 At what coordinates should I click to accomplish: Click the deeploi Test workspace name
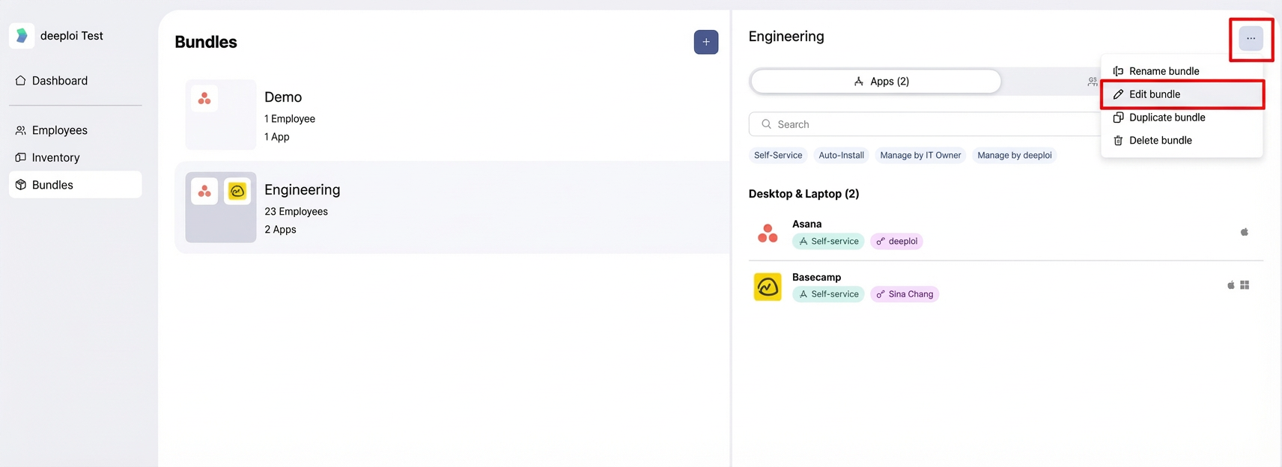[72, 36]
